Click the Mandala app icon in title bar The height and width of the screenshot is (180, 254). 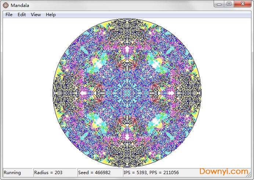[x=6, y=6]
